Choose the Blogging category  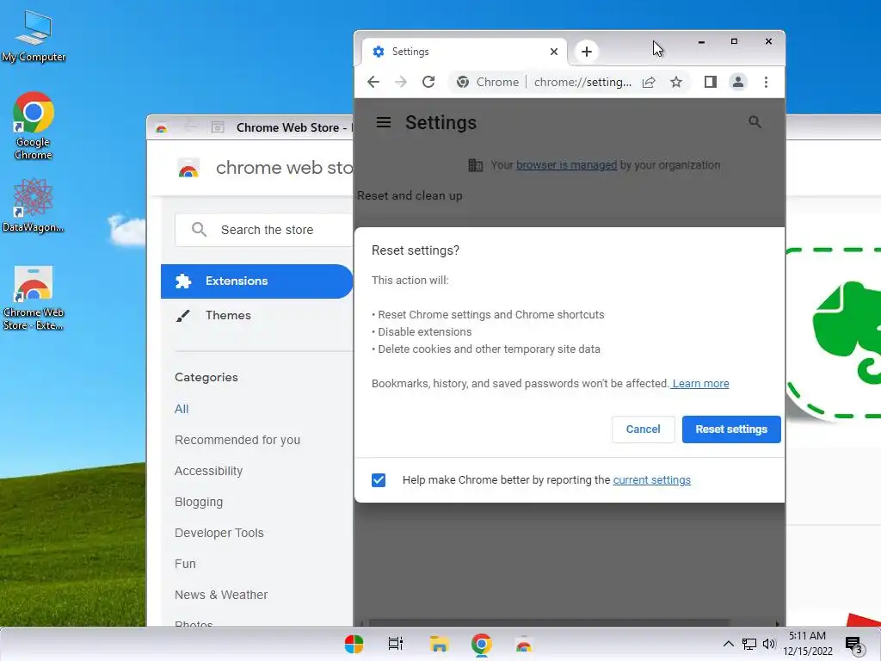(199, 502)
